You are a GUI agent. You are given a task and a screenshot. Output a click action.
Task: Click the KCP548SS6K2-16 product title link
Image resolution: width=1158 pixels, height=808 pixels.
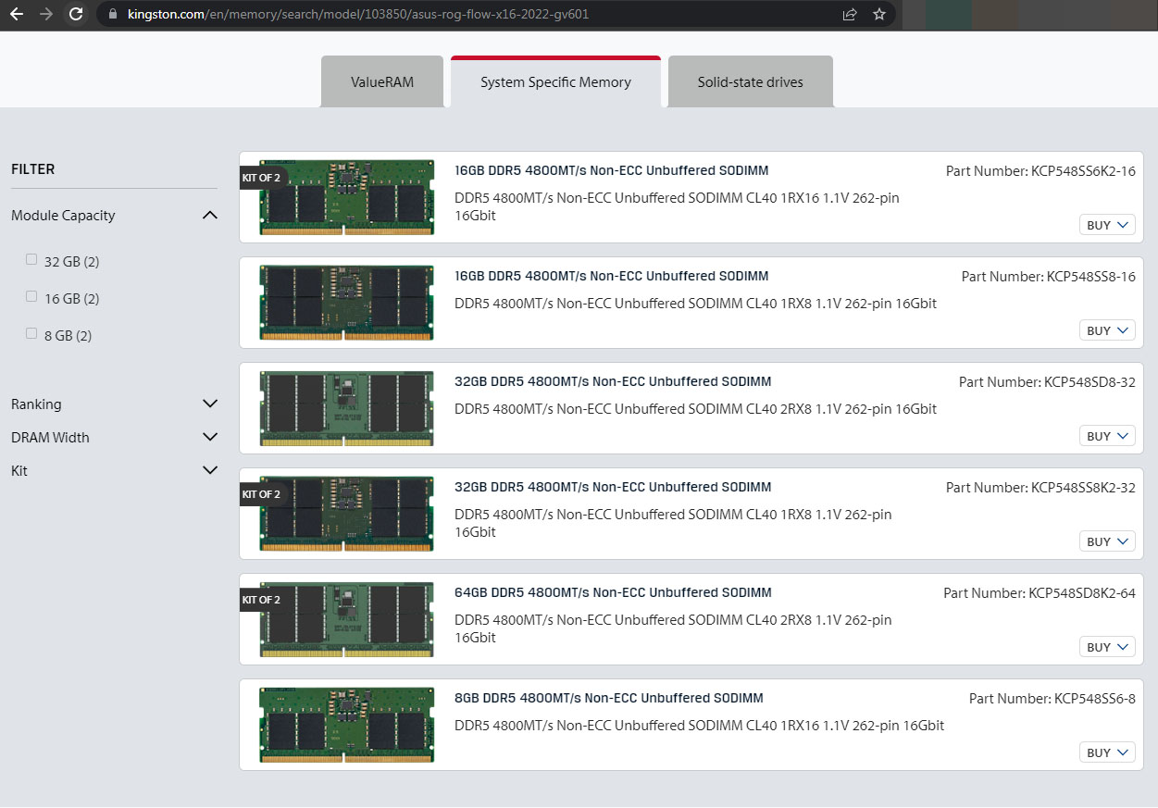(611, 171)
